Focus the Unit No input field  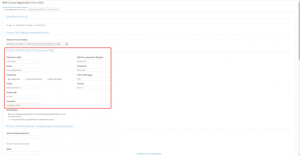[x=93, y=88]
